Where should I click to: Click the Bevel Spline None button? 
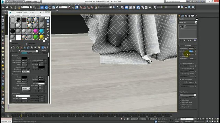192,59
